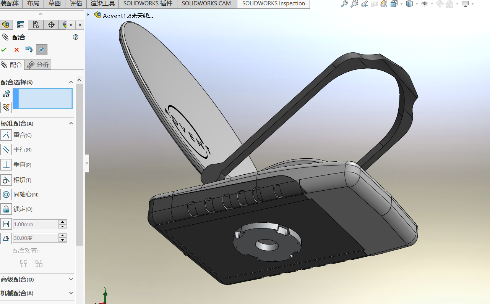Open the ConfigurationManager tab
This screenshot has height=304, width=490.
pyautogui.click(x=36, y=25)
